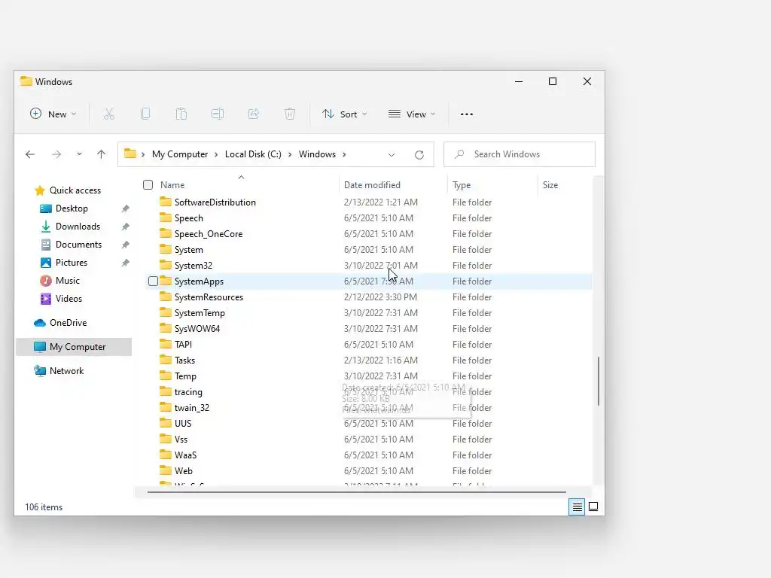Open Music in navigation pane
Screen dimensions: 771x578
67,281
